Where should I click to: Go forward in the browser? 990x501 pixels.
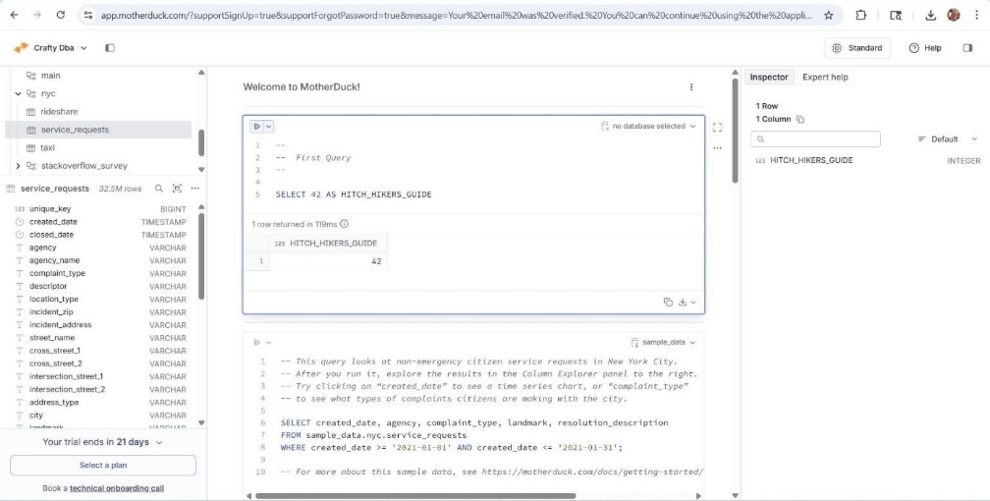37,15
